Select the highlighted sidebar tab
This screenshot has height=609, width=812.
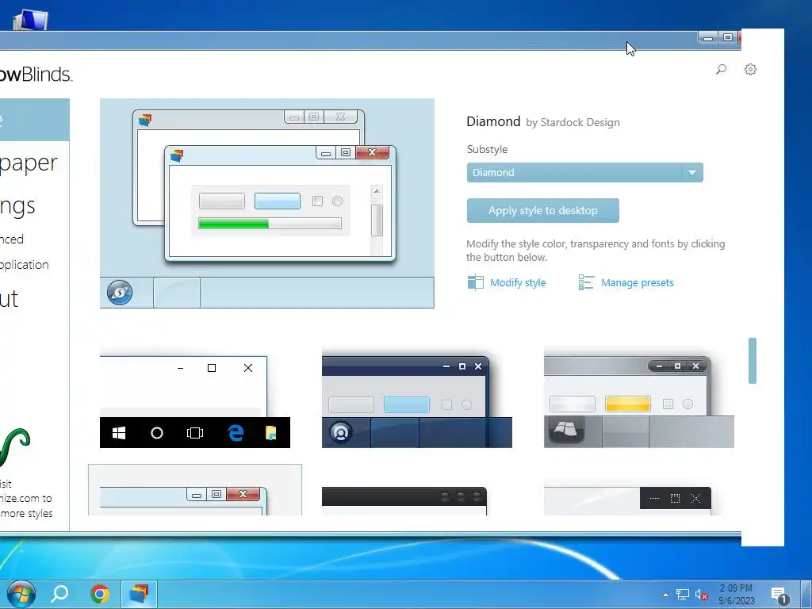click(35, 120)
